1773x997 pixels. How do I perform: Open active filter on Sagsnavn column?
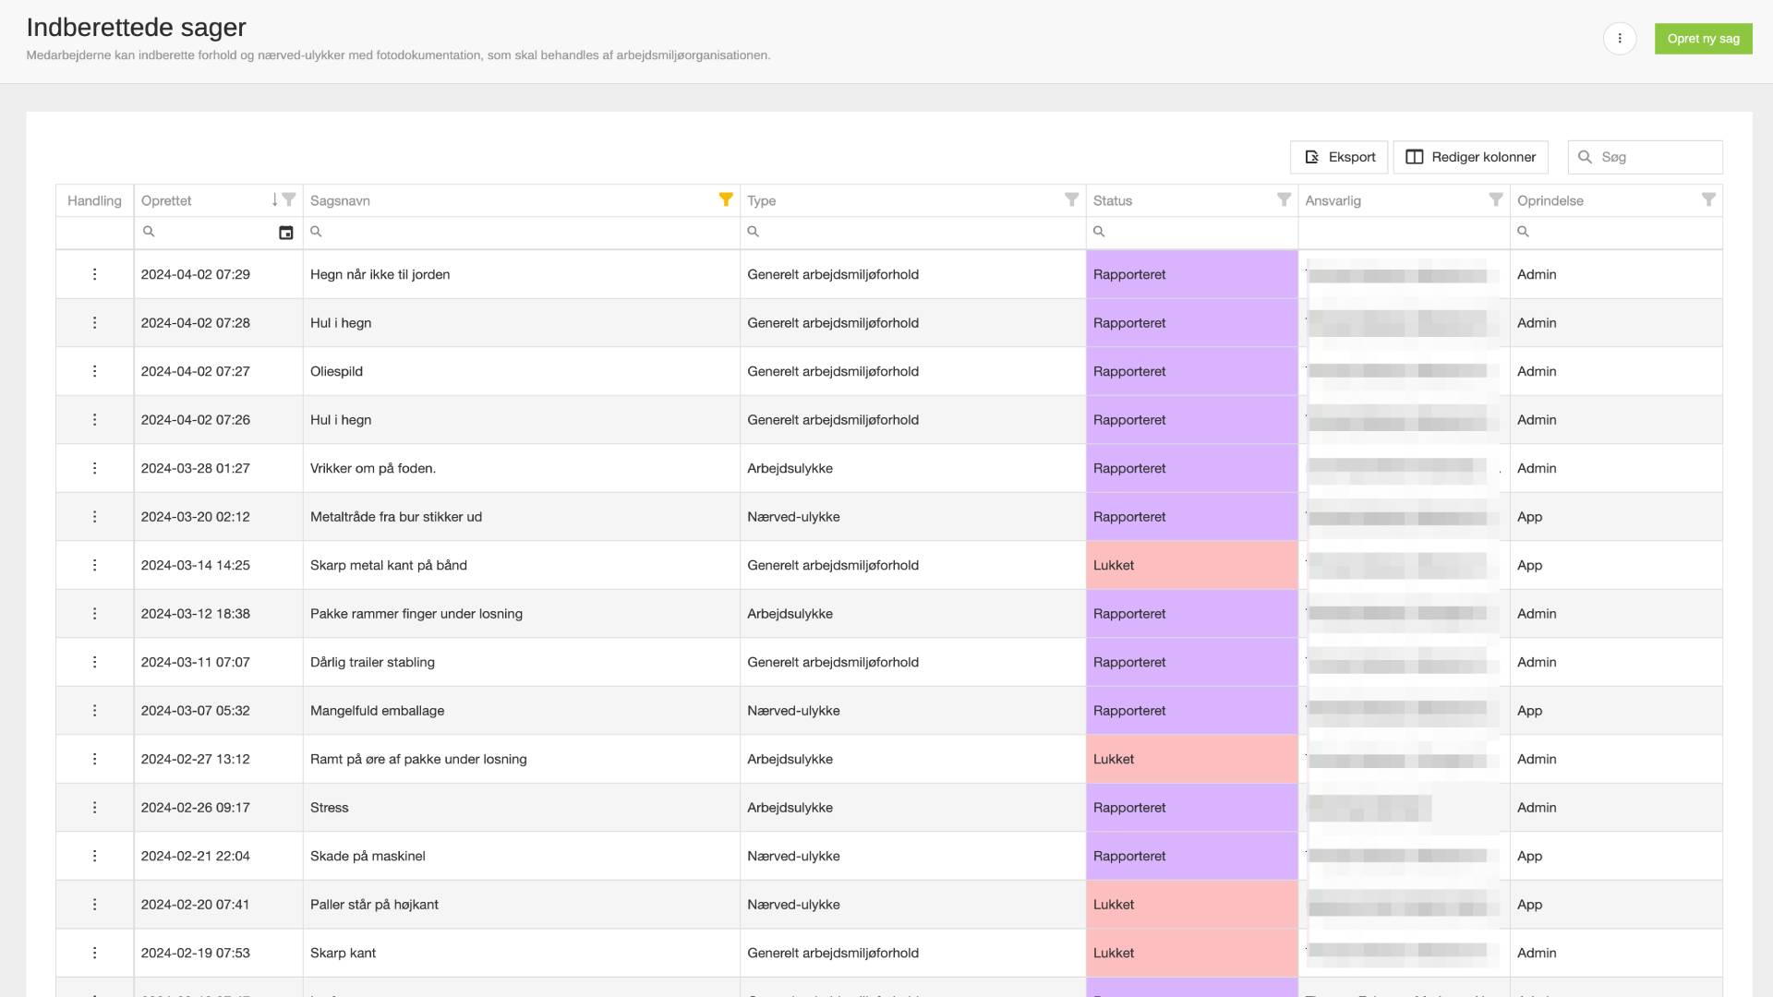pos(726,199)
